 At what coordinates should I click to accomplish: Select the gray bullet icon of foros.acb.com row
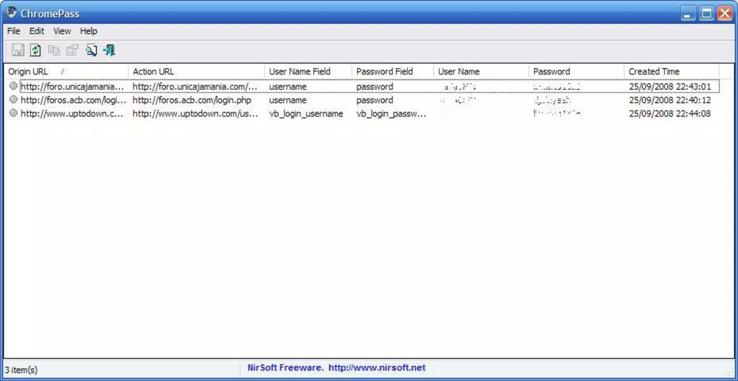pyautogui.click(x=13, y=100)
